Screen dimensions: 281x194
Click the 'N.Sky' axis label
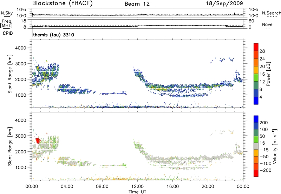click(7, 13)
